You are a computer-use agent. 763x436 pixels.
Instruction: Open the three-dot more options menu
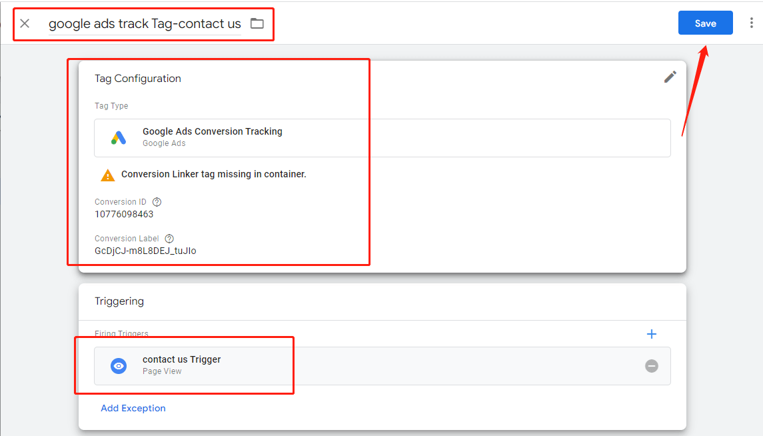click(x=751, y=23)
